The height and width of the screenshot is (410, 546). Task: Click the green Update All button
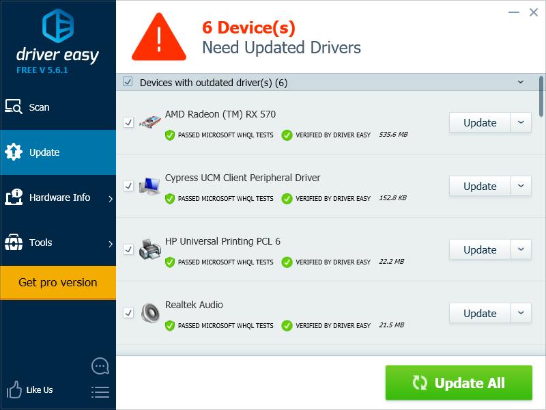pos(459,383)
